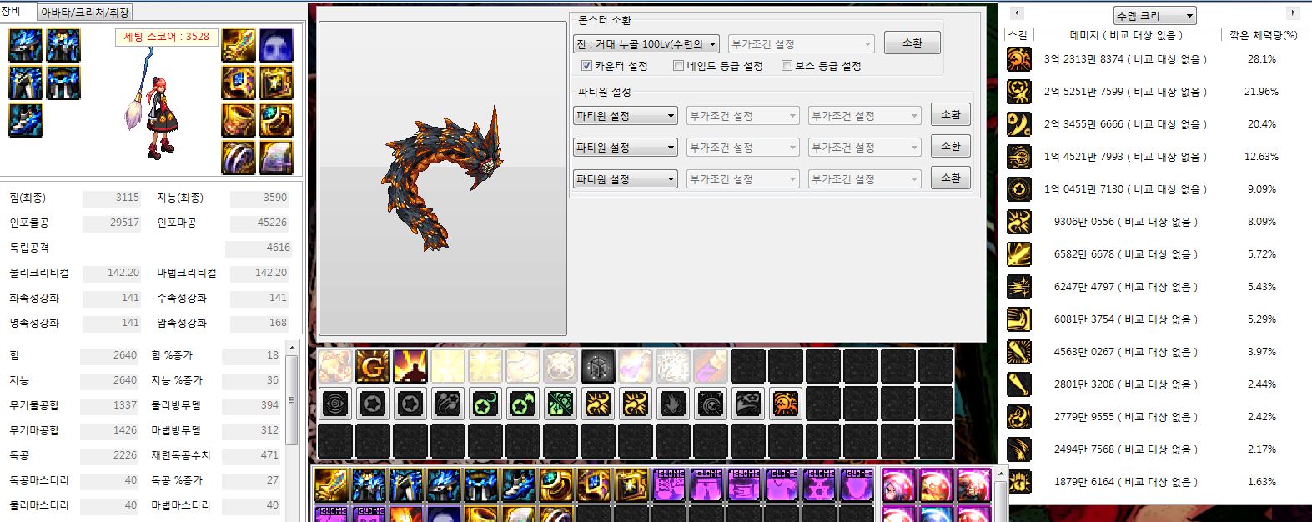
Task: Click the gray cube buff icon
Action: (597, 366)
